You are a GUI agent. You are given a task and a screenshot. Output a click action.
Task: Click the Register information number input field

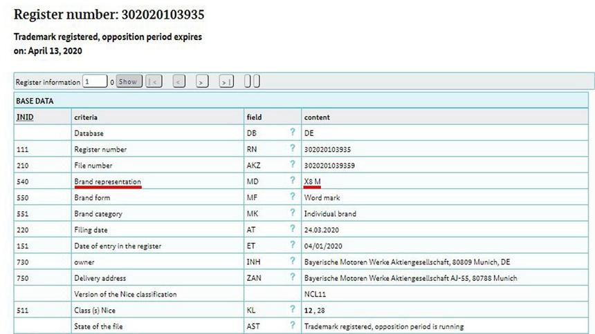point(95,81)
